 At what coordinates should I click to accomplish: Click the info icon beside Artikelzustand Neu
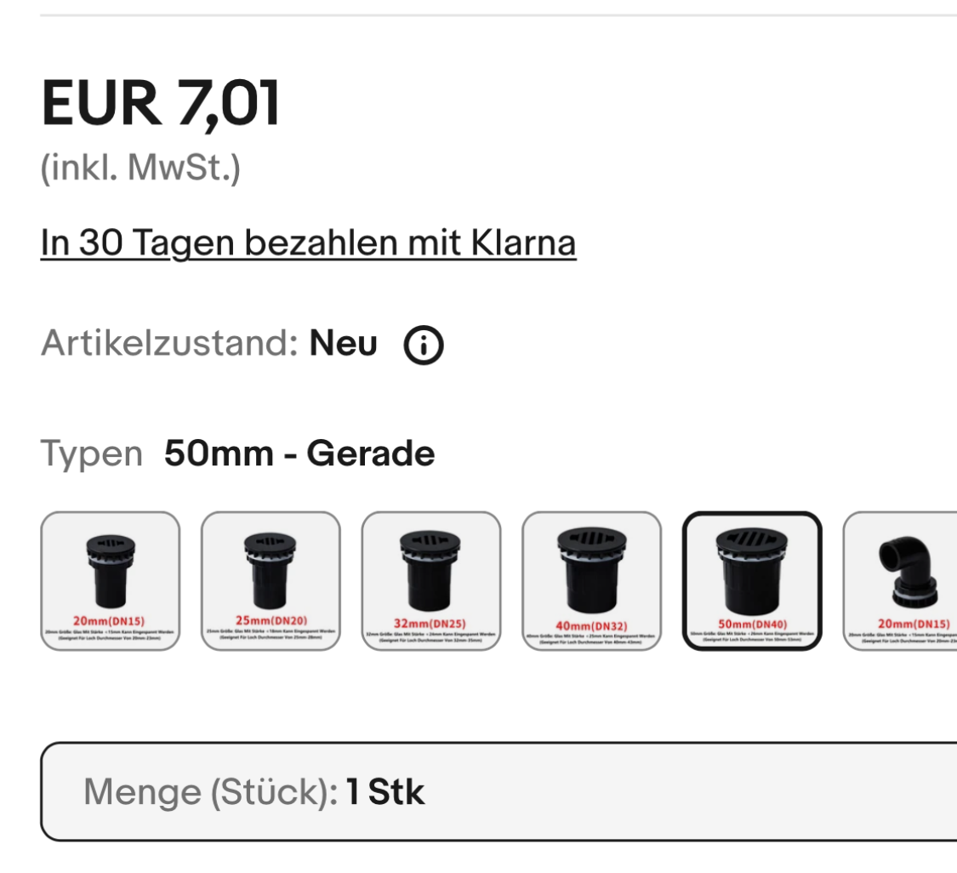point(423,346)
